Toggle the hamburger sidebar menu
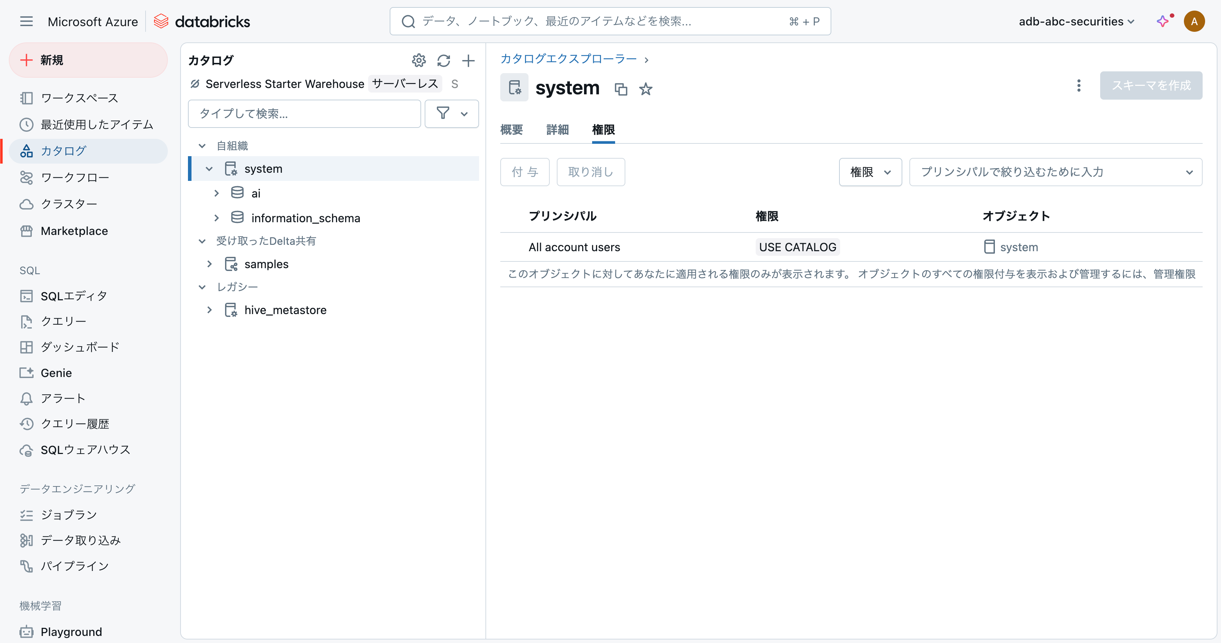This screenshot has width=1221, height=643. 26,21
